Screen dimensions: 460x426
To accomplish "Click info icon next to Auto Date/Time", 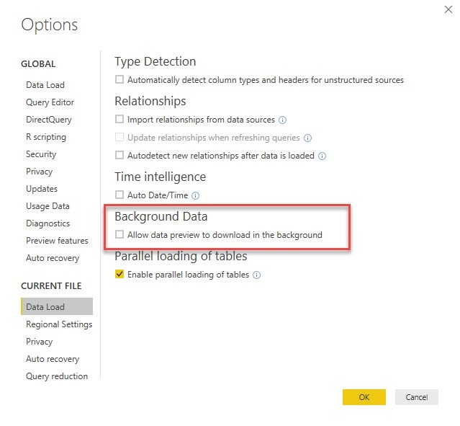I will (195, 195).
